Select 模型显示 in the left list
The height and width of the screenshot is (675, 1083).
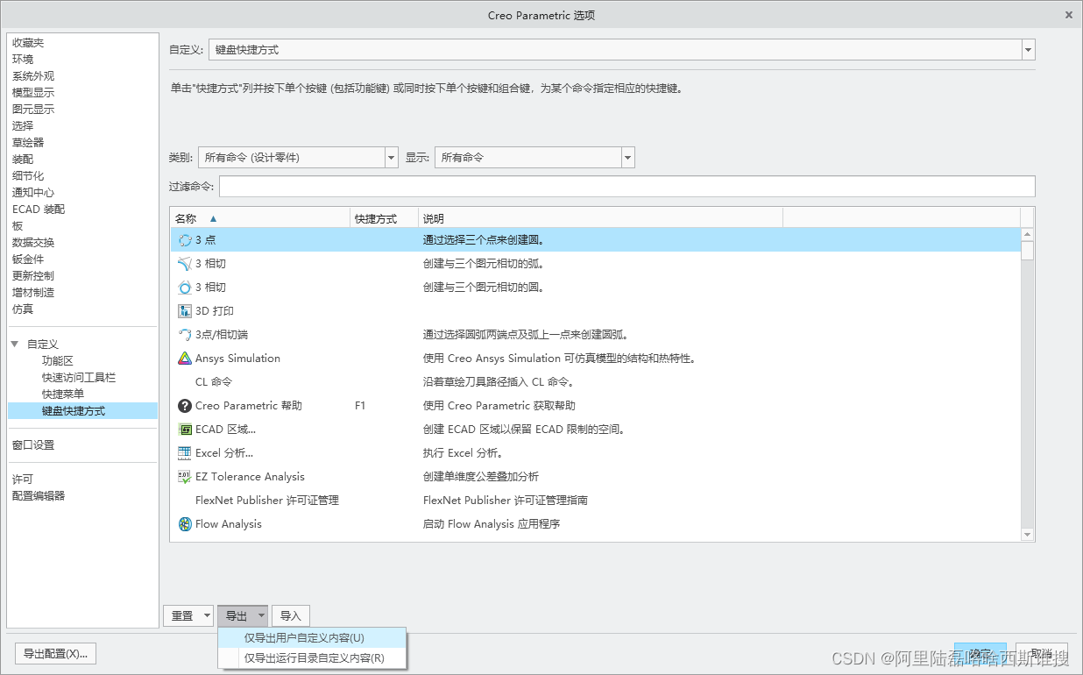(33, 93)
